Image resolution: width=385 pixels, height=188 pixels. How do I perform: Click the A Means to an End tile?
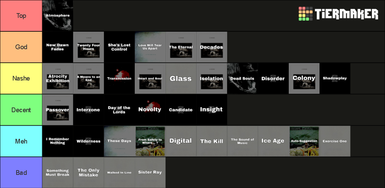coord(88,79)
